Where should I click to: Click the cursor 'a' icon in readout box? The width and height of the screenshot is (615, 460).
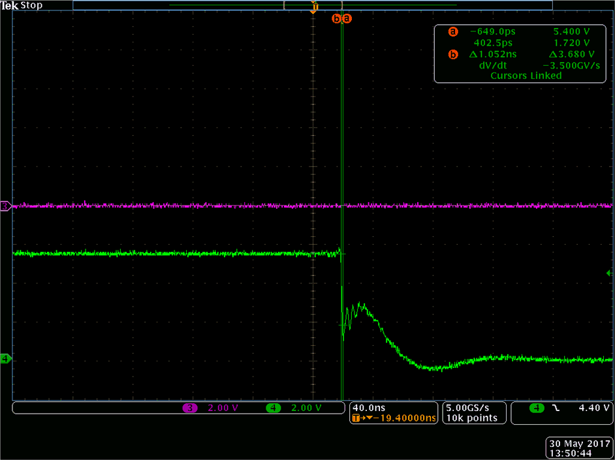453,31
